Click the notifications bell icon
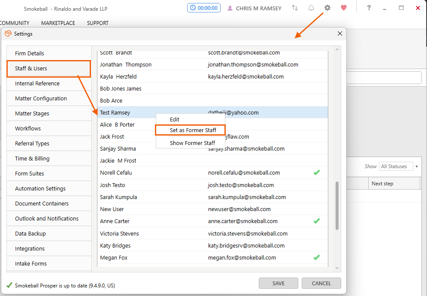 tap(311, 8)
